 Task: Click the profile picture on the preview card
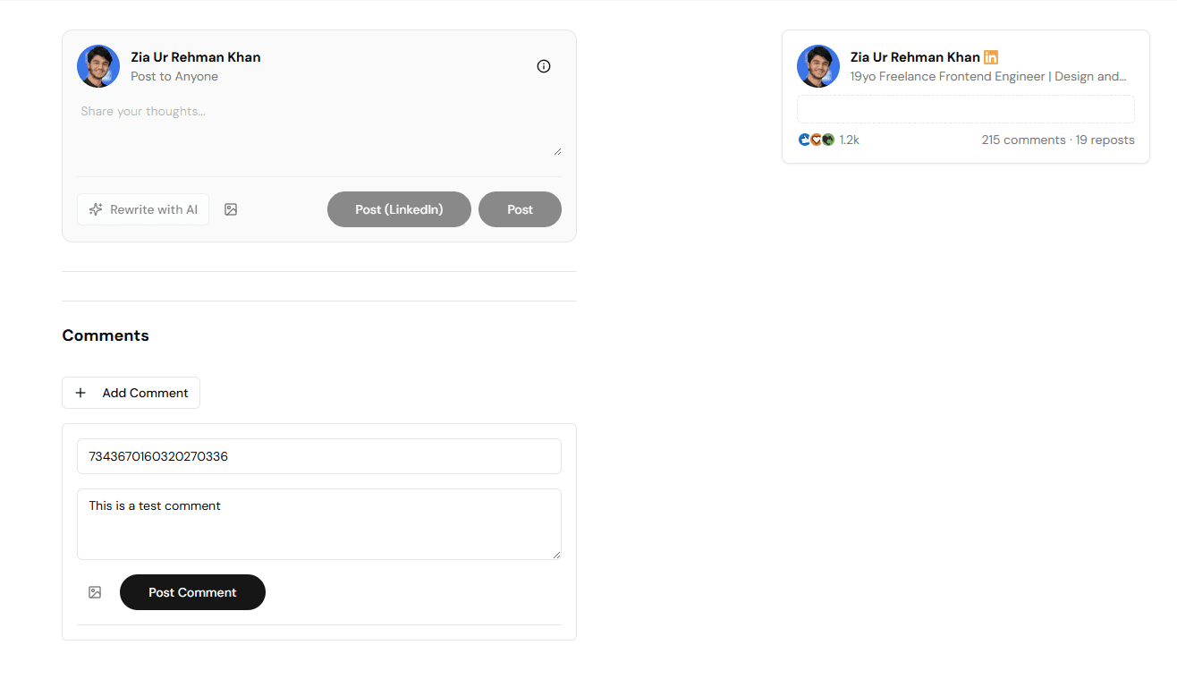tap(817, 65)
